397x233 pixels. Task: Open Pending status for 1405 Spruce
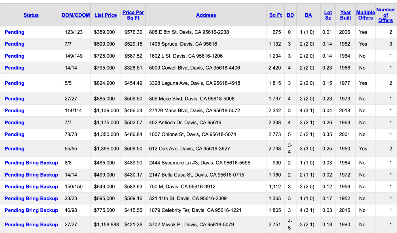coord(14,44)
